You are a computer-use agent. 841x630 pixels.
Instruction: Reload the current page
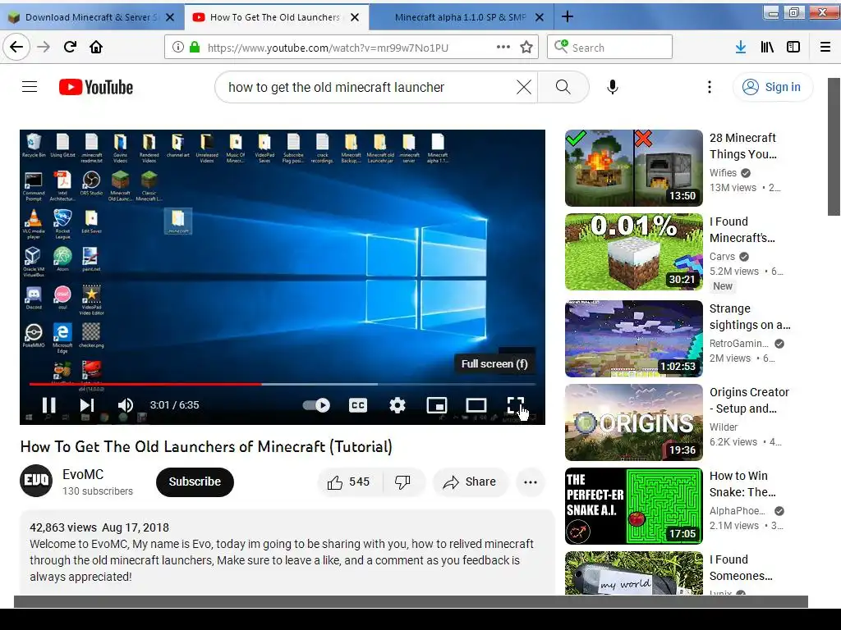pos(70,47)
